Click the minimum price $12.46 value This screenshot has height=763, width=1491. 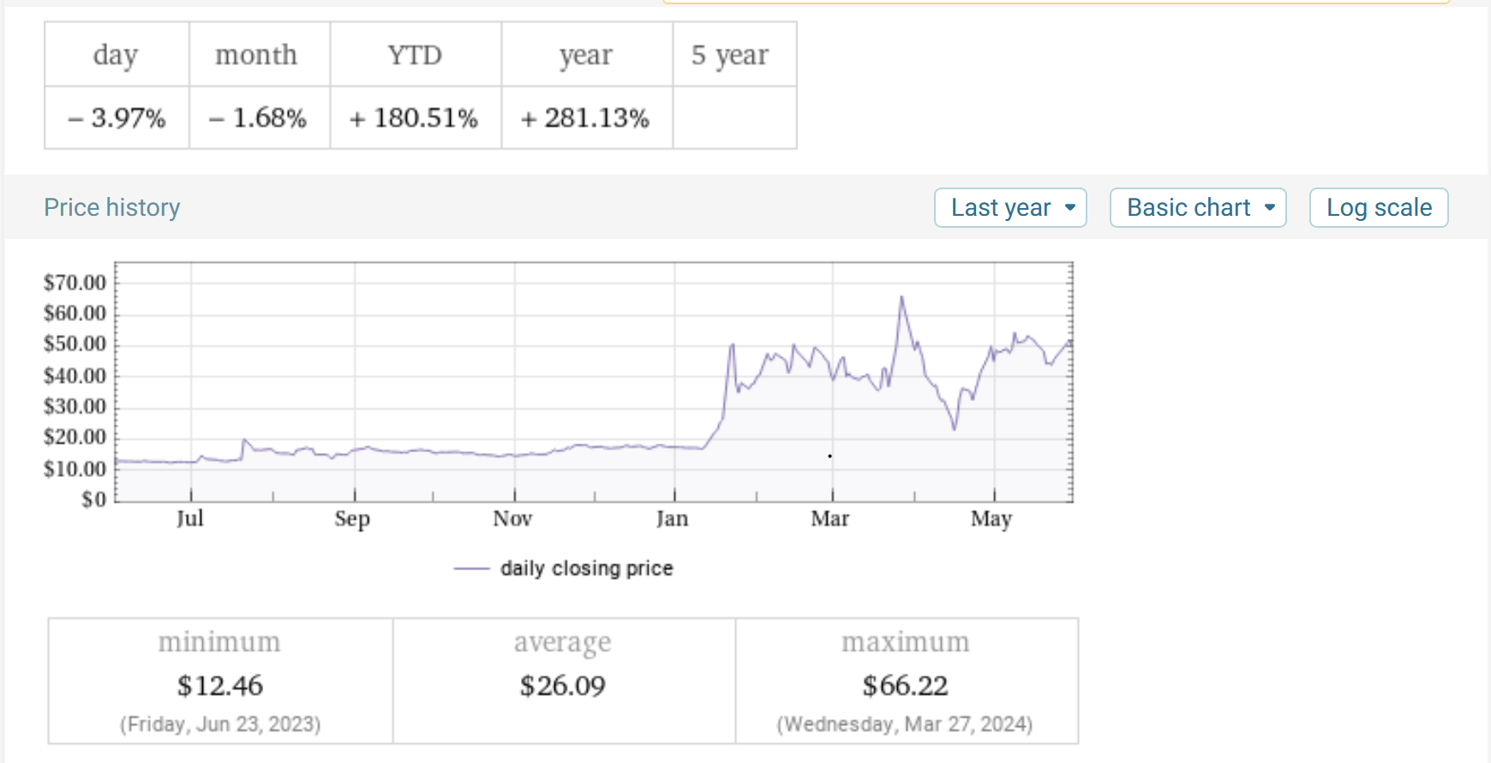click(220, 686)
